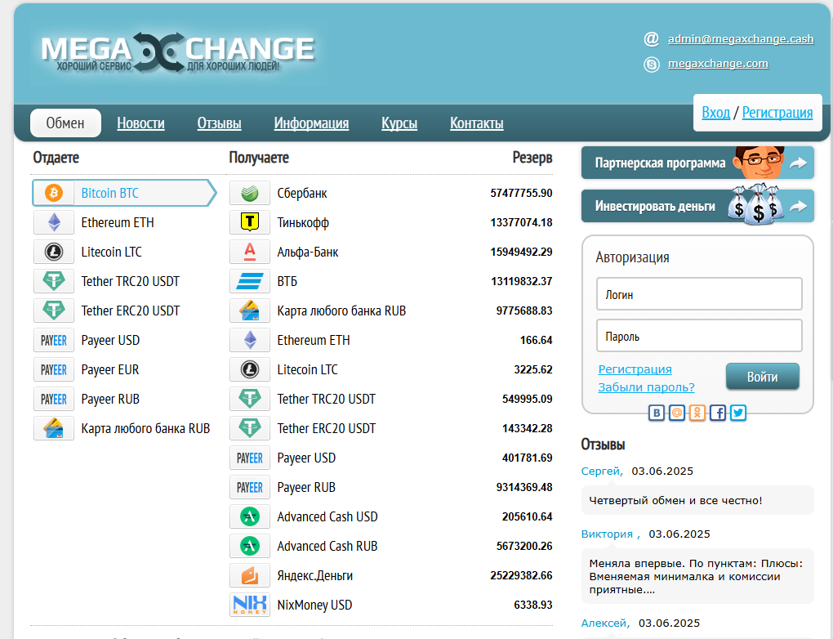Log in via Twitter icon
The height and width of the screenshot is (639, 833).
tap(738, 413)
